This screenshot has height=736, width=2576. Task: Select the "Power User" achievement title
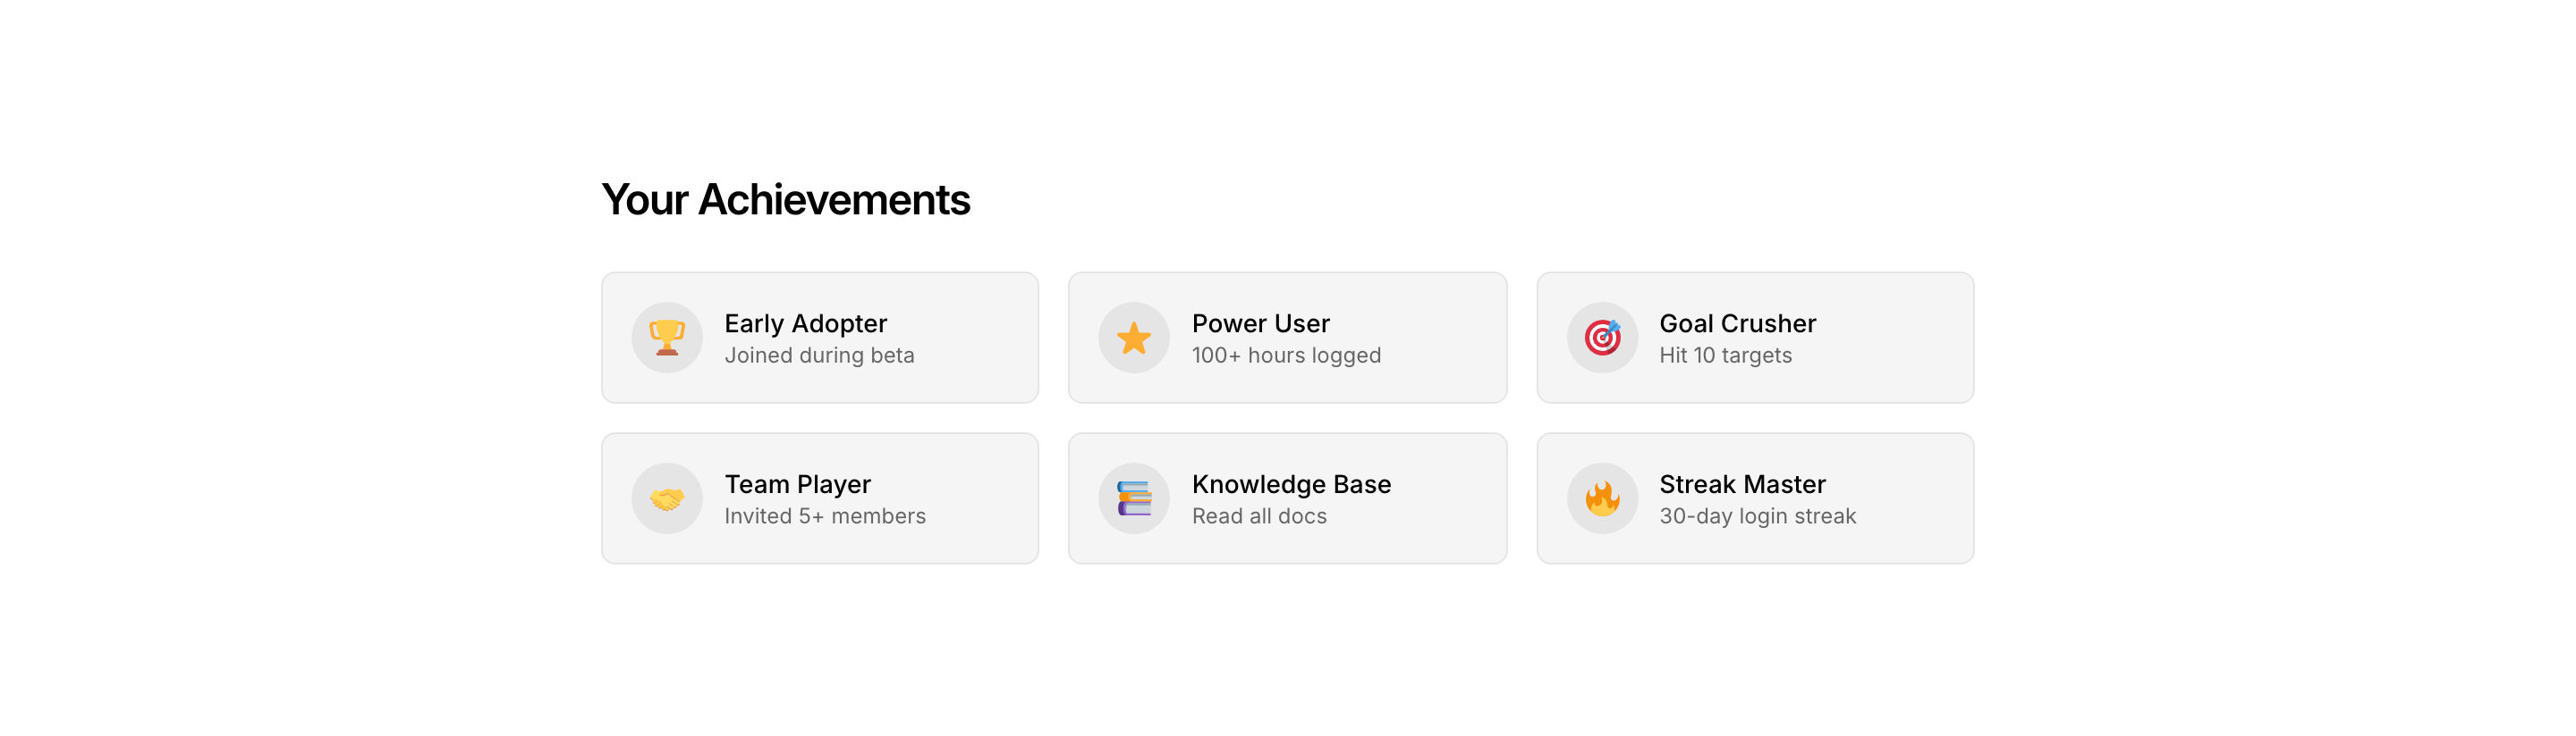[1260, 323]
